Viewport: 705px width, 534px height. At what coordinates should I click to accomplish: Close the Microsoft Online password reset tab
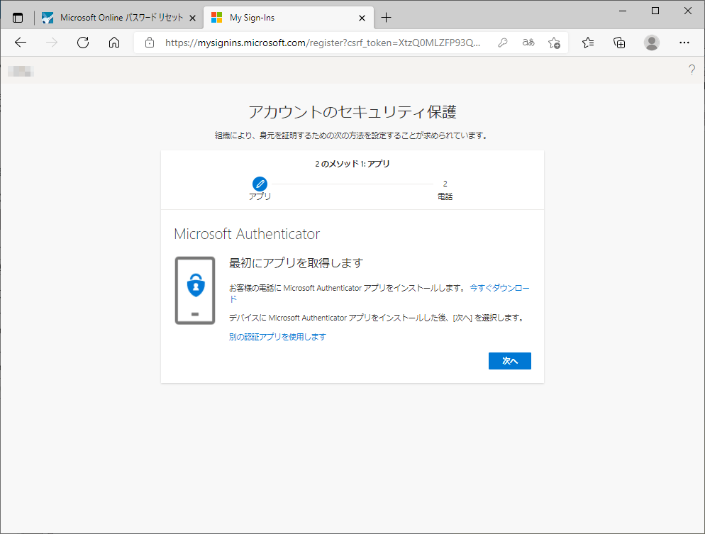pyautogui.click(x=192, y=18)
